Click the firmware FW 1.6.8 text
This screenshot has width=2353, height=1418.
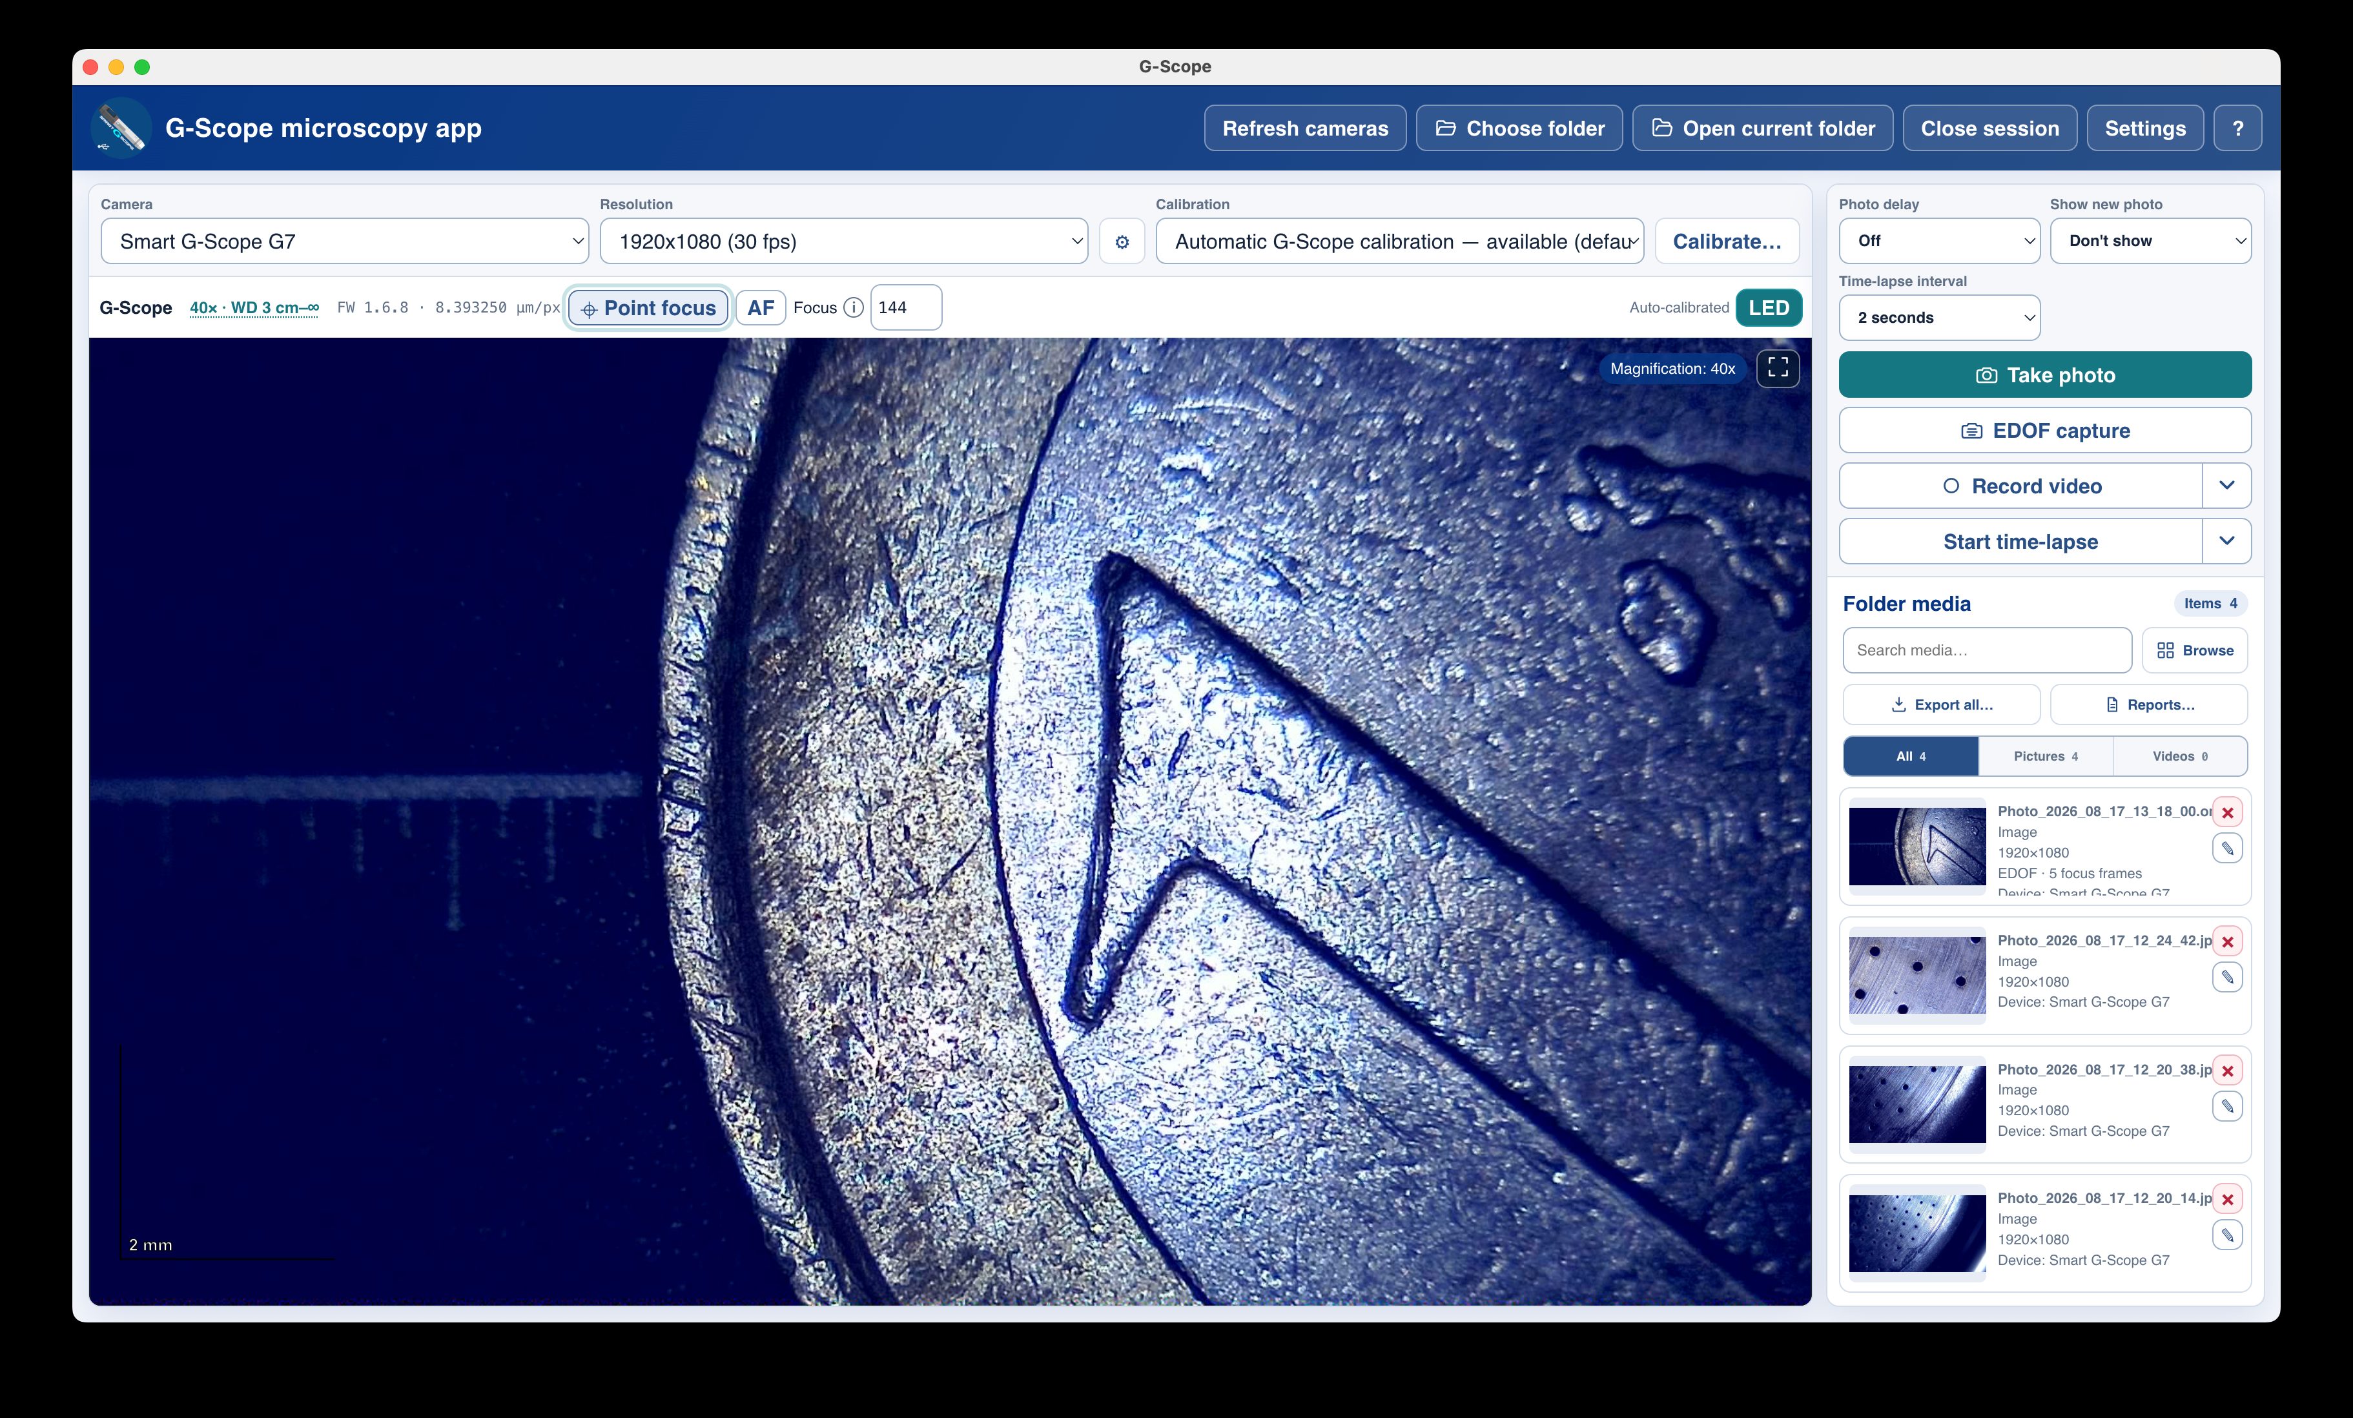pos(373,307)
